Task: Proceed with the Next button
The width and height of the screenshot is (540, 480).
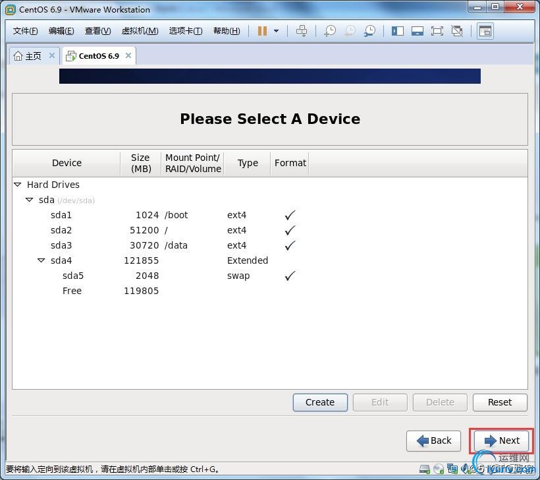Action: tap(501, 440)
